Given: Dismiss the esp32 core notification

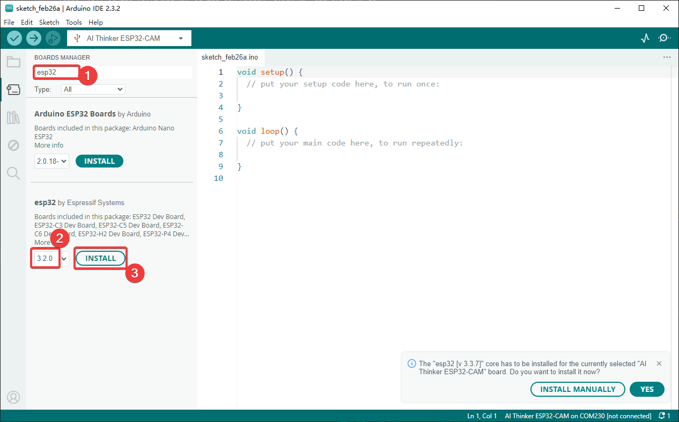Looking at the screenshot, I should [x=659, y=363].
